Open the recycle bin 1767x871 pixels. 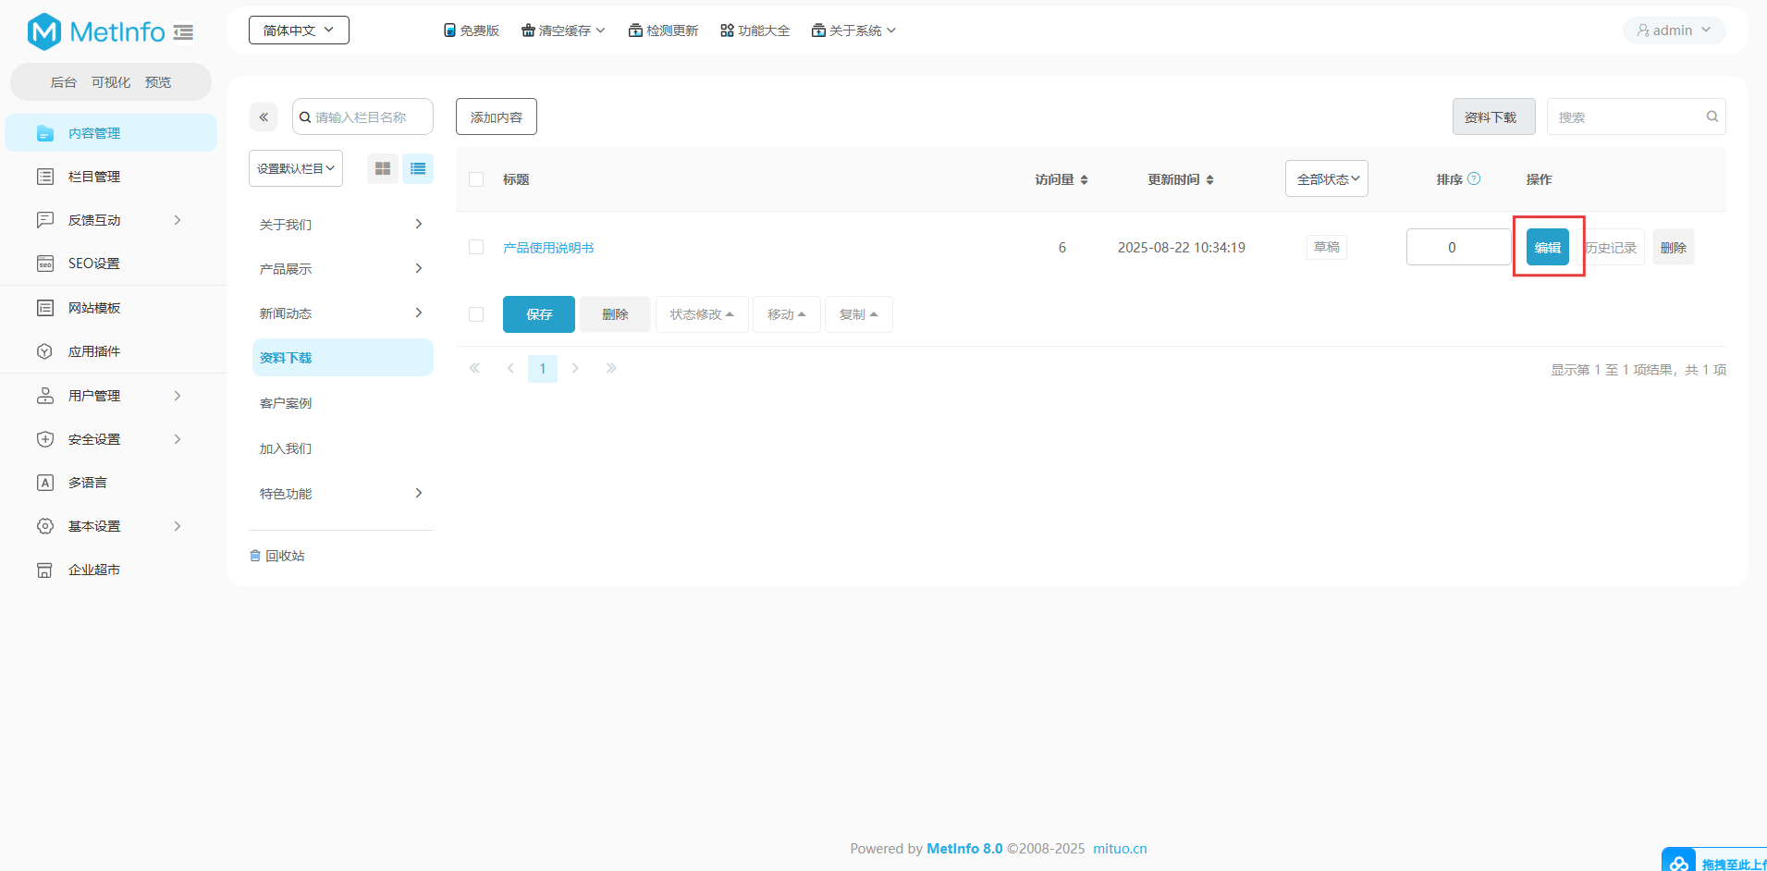point(277,556)
